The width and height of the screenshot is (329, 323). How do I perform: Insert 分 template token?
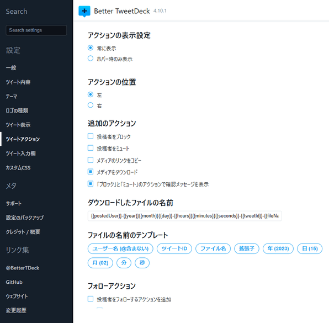124,263
